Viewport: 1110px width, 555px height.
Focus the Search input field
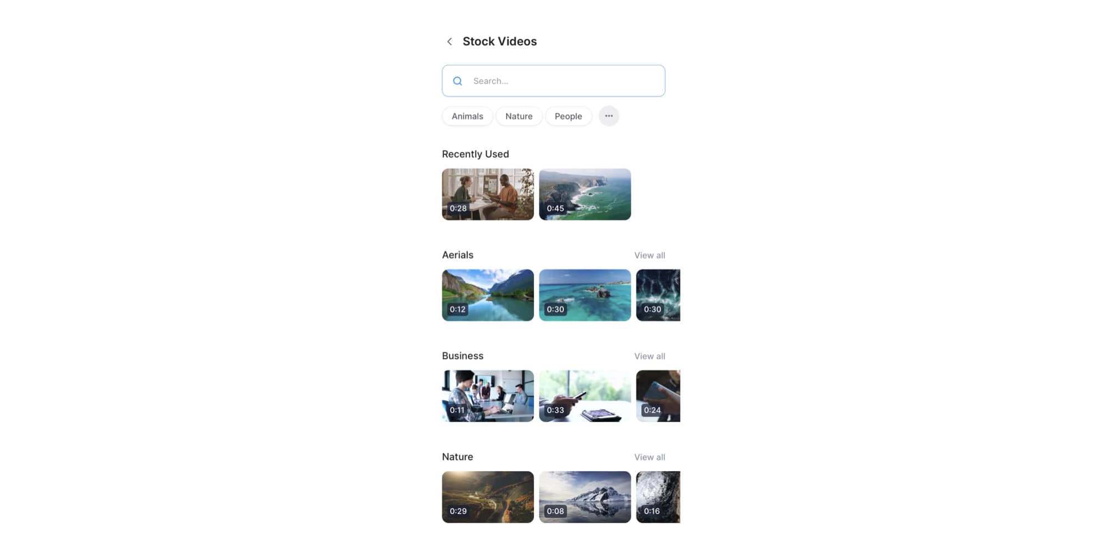coord(553,81)
